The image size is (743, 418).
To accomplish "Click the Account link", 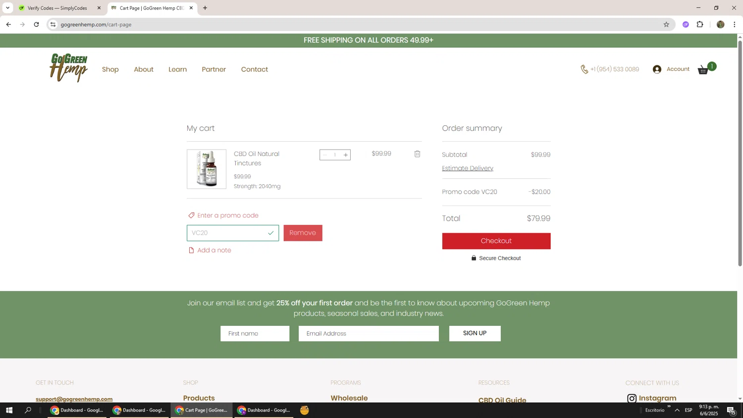I will 678,69.
